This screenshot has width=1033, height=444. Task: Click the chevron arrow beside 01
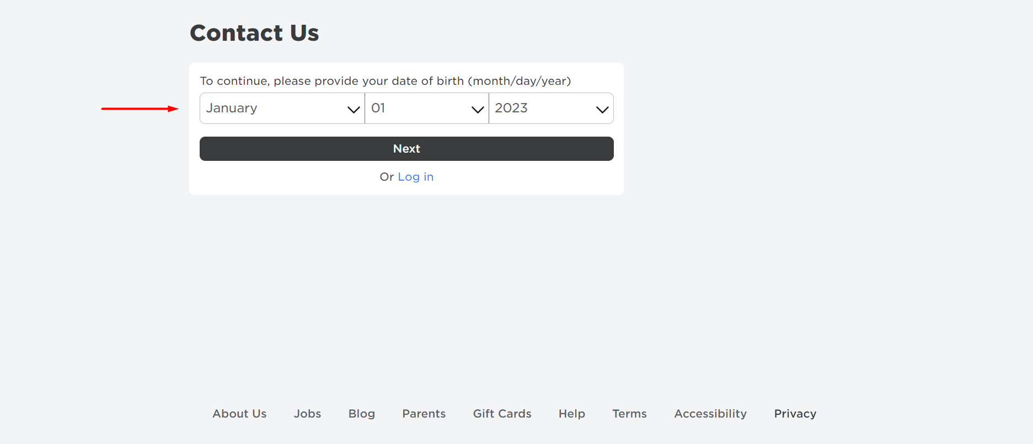click(478, 110)
